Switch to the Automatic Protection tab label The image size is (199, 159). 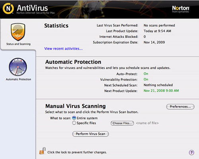point(18,79)
